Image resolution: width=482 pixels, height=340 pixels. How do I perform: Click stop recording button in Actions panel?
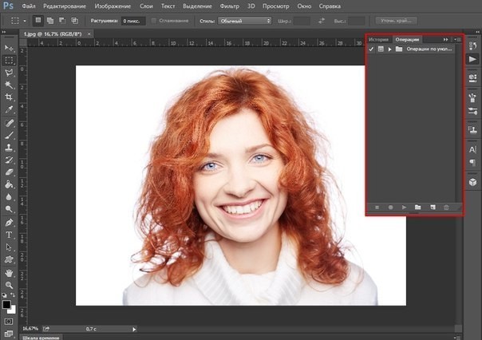(x=377, y=208)
